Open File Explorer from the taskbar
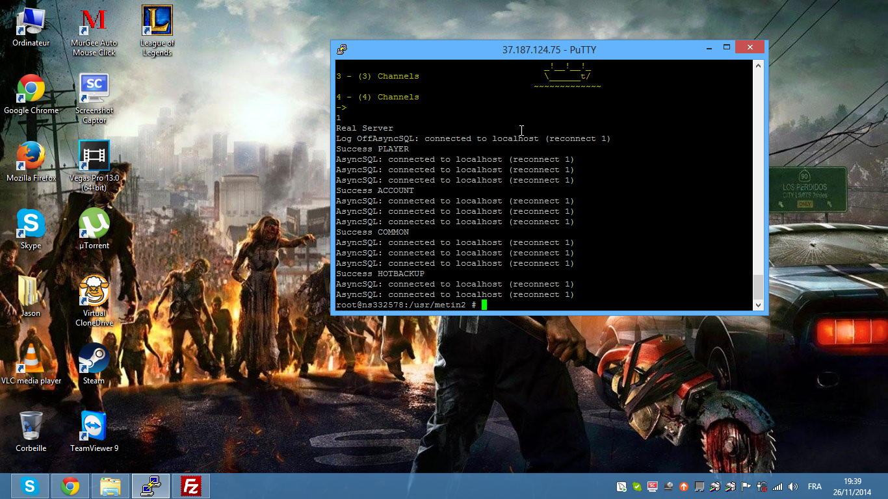 (x=110, y=486)
